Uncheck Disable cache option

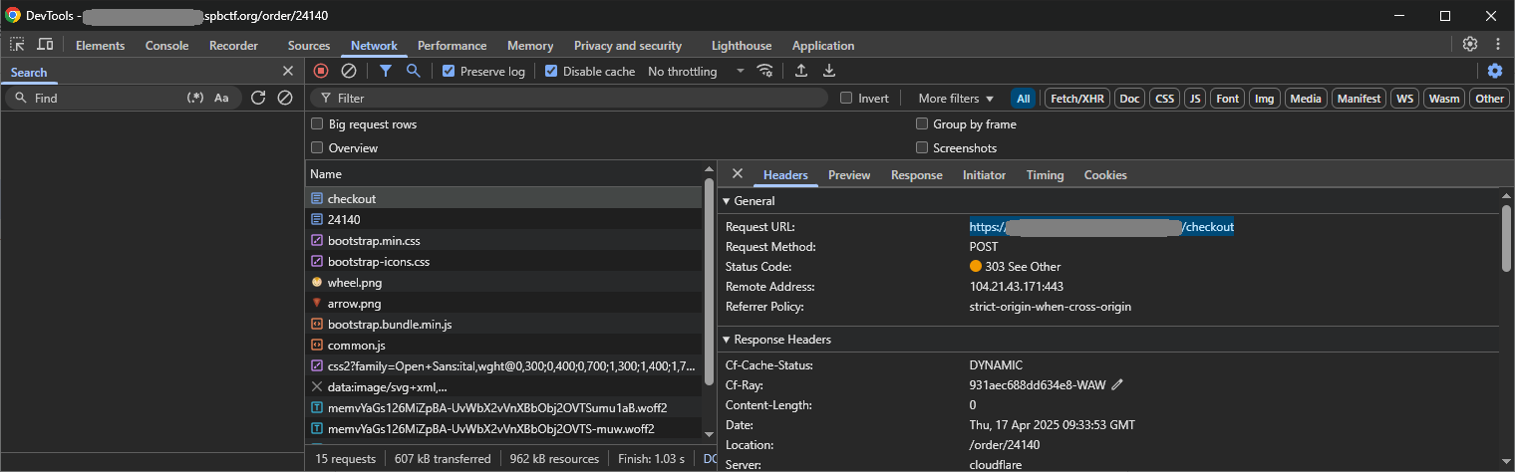(x=551, y=72)
